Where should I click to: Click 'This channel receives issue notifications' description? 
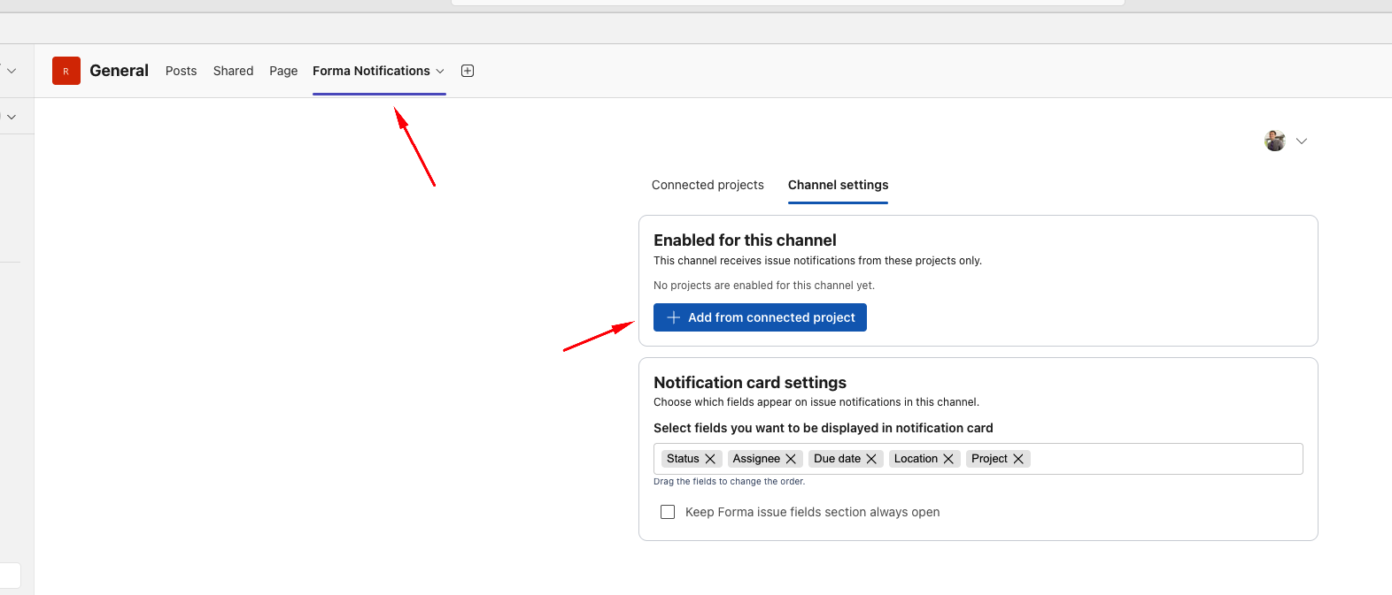coord(817,261)
